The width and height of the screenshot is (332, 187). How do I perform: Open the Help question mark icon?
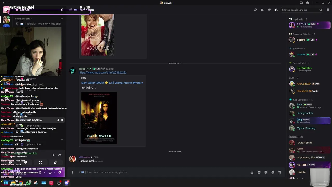308,3
